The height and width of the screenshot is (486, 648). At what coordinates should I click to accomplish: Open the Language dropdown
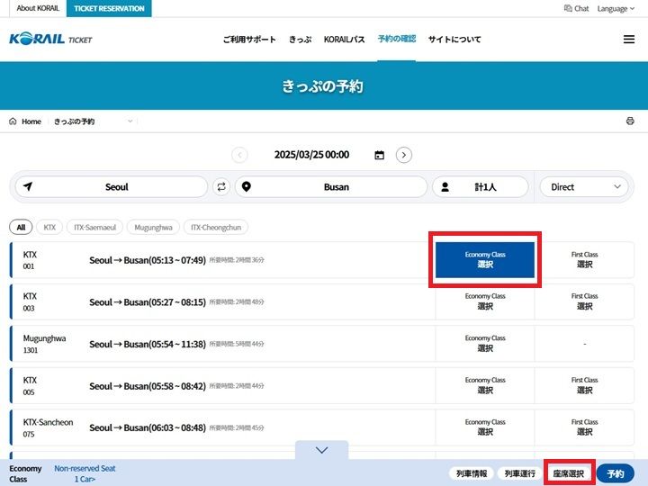(x=617, y=8)
